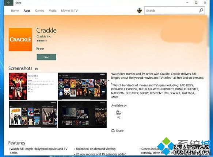Click the Crackle Inc publisher link
Viewport: 213px width, 157px height.
[x=44, y=36]
